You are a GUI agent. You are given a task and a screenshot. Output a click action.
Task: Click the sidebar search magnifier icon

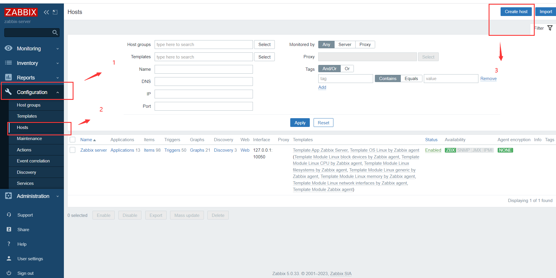55,33
